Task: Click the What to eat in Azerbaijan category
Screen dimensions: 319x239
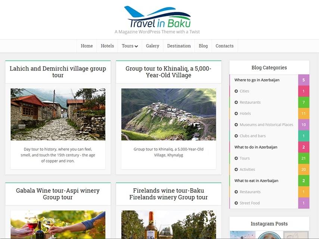Action: [x=256, y=181]
